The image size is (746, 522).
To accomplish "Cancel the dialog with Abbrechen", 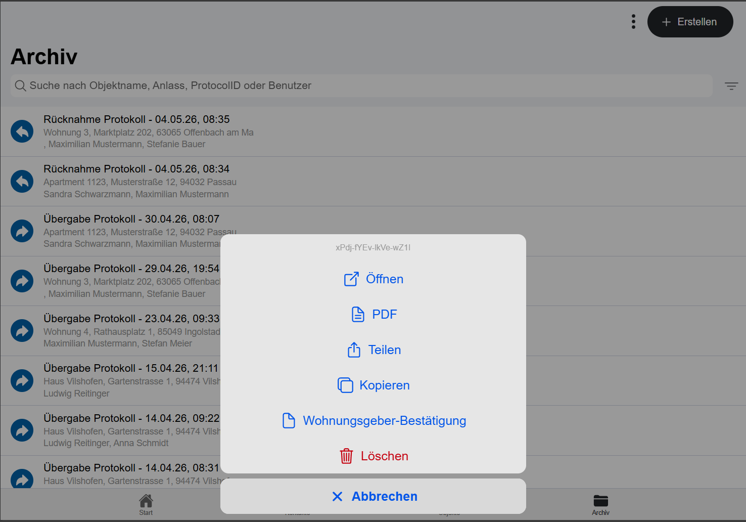I will coord(374,496).
